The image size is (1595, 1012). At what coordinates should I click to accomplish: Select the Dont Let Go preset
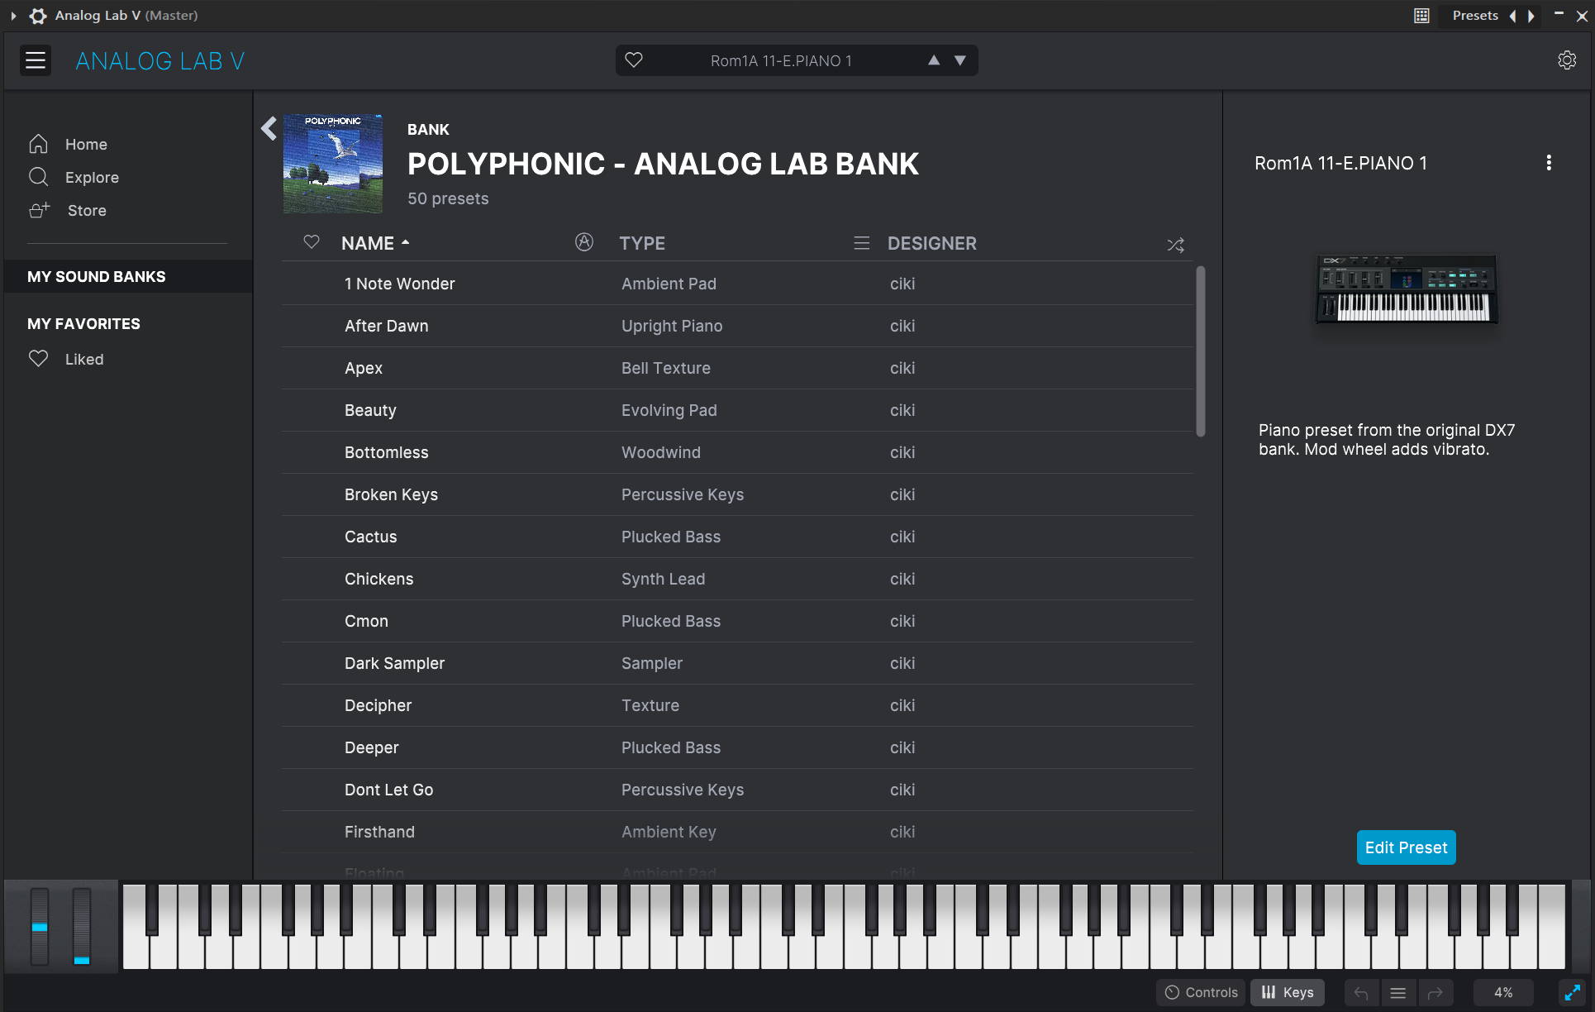[737, 790]
